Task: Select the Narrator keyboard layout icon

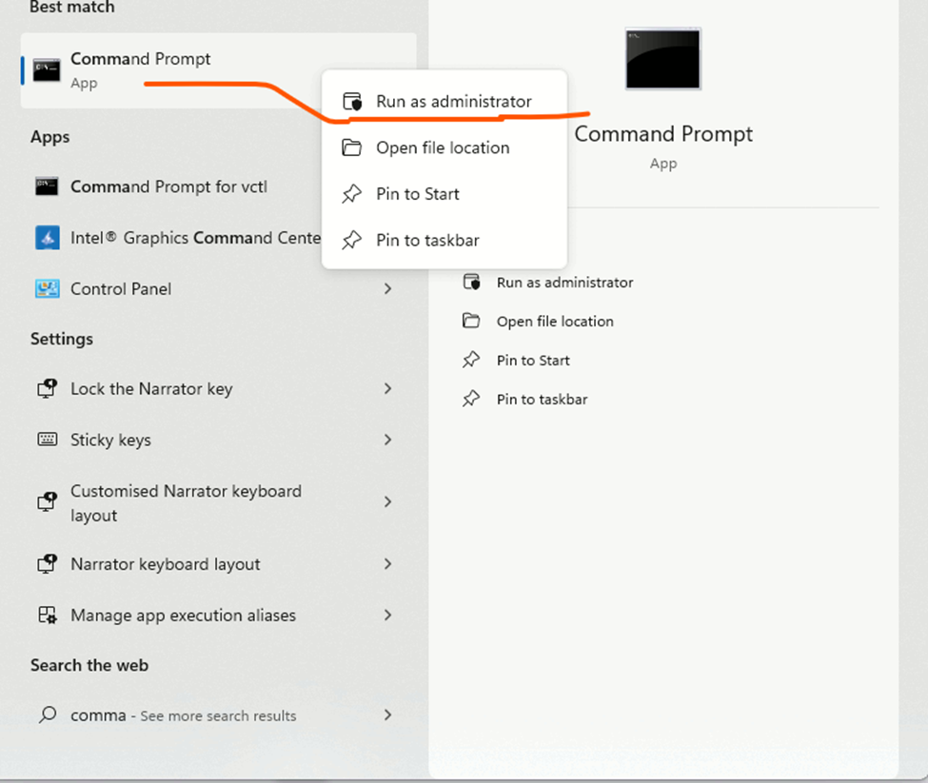Action: [46, 564]
